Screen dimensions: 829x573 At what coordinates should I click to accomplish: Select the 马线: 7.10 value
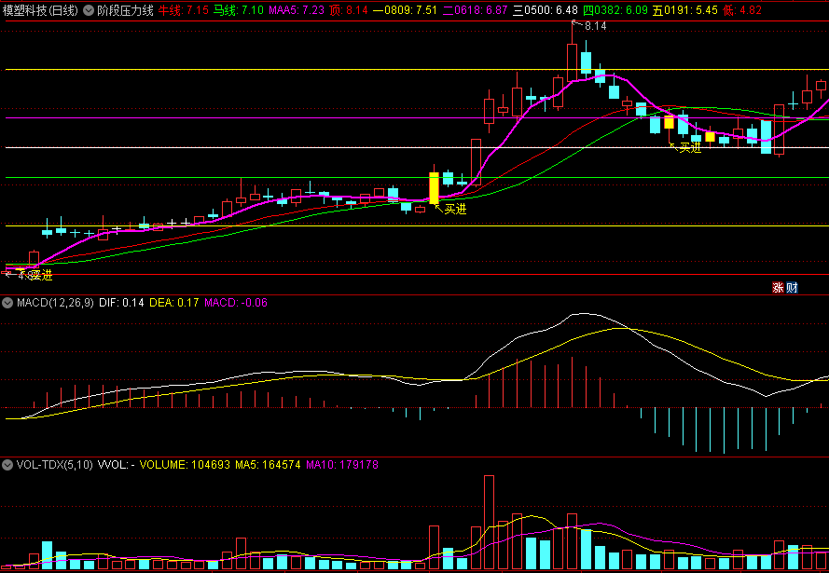click(239, 10)
